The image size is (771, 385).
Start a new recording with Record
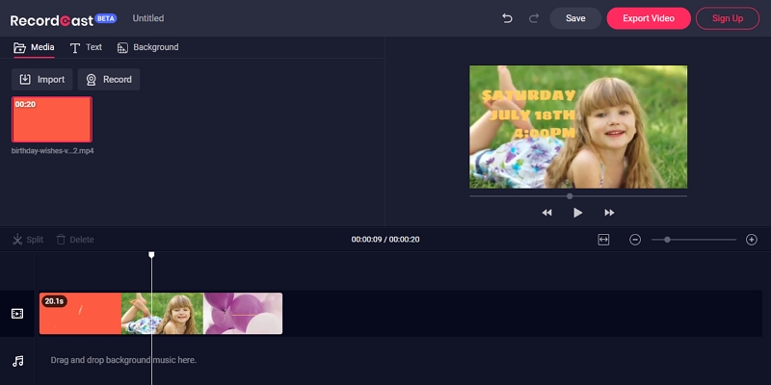(109, 80)
